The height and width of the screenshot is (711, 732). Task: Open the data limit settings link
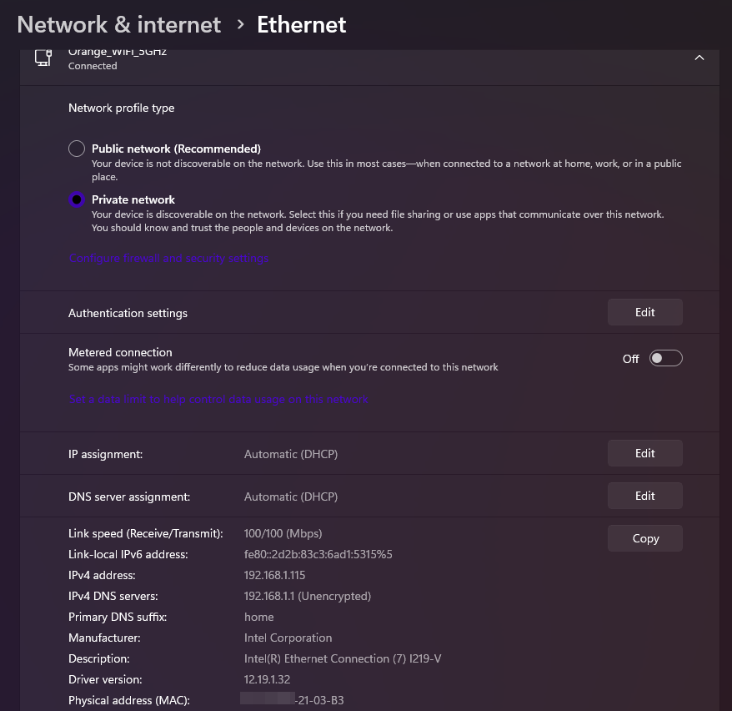[218, 400]
